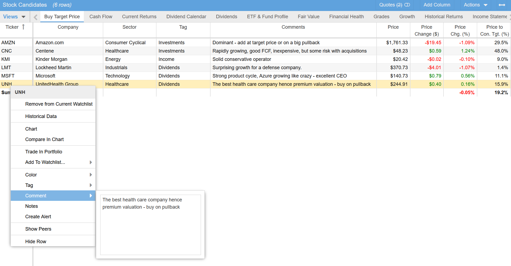
Task: Open the Growth tab
Action: (407, 17)
